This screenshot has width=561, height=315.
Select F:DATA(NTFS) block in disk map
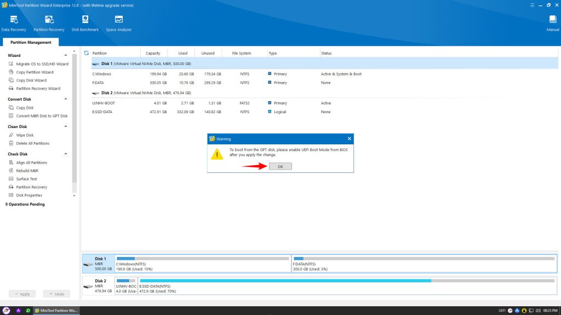pos(425,264)
